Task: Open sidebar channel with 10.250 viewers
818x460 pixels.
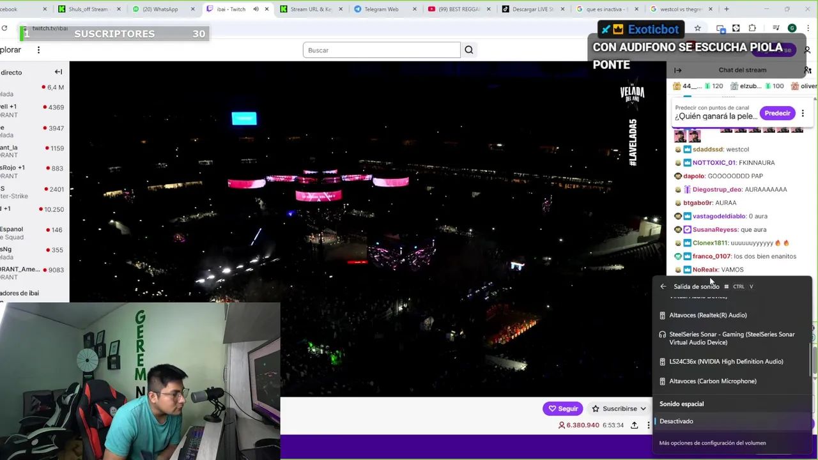Action: click(33, 212)
